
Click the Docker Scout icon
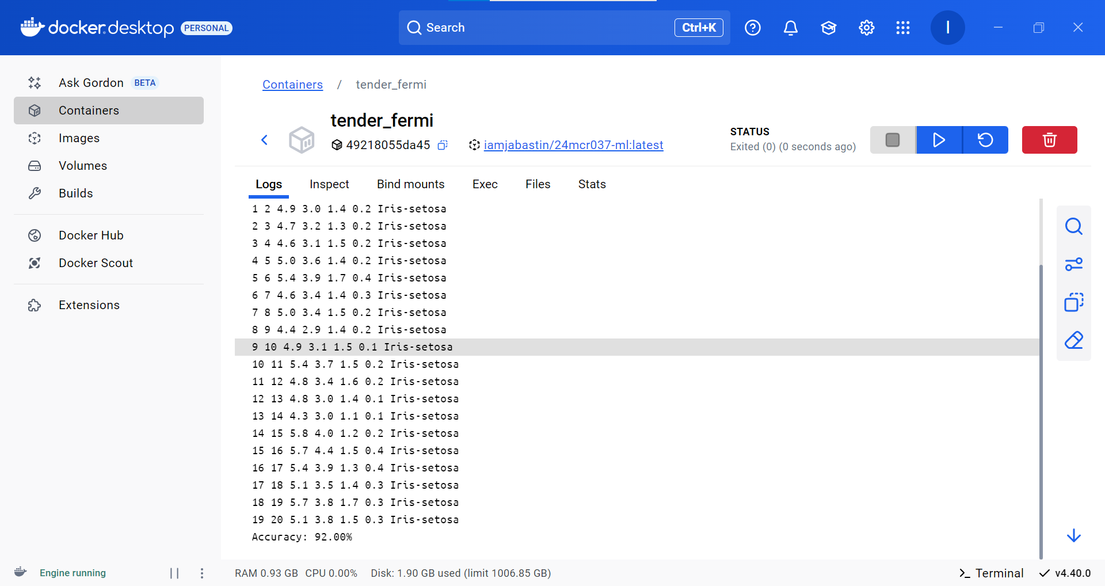coord(35,263)
